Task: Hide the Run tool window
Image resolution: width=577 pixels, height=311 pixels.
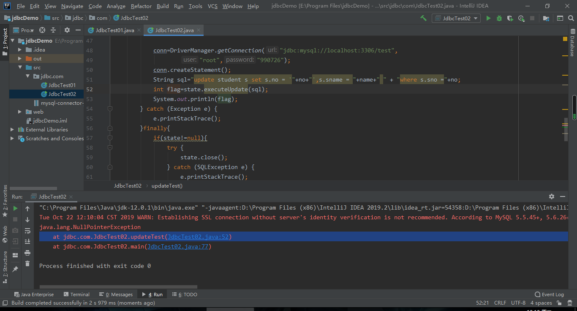Action: tap(563, 196)
